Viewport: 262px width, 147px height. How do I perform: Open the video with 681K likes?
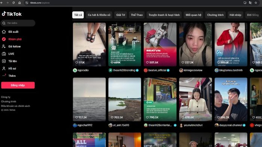click(125, 44)
